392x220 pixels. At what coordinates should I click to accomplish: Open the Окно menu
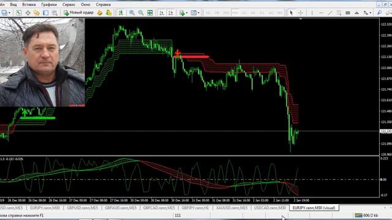pyautogui.click(x=86, y=4)
